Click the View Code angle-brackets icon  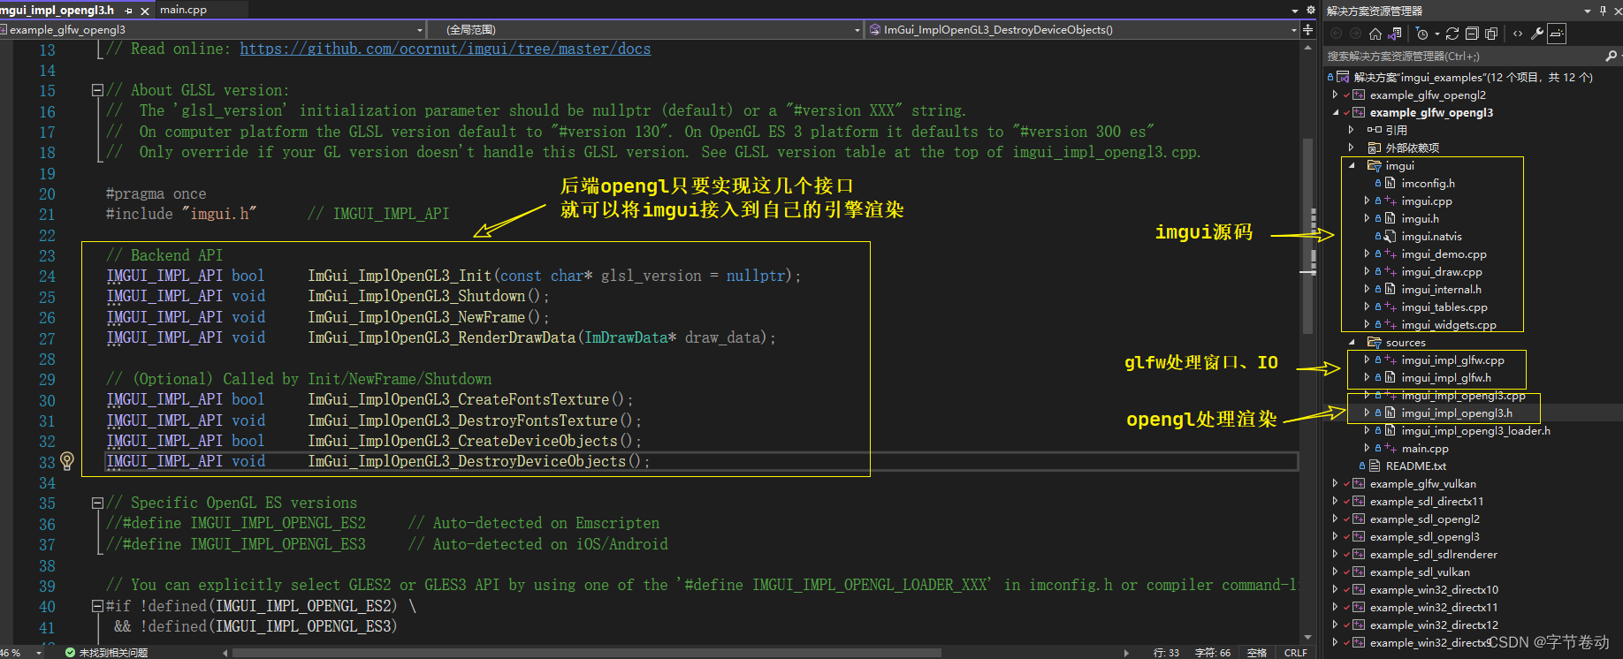click(1518, 34)
